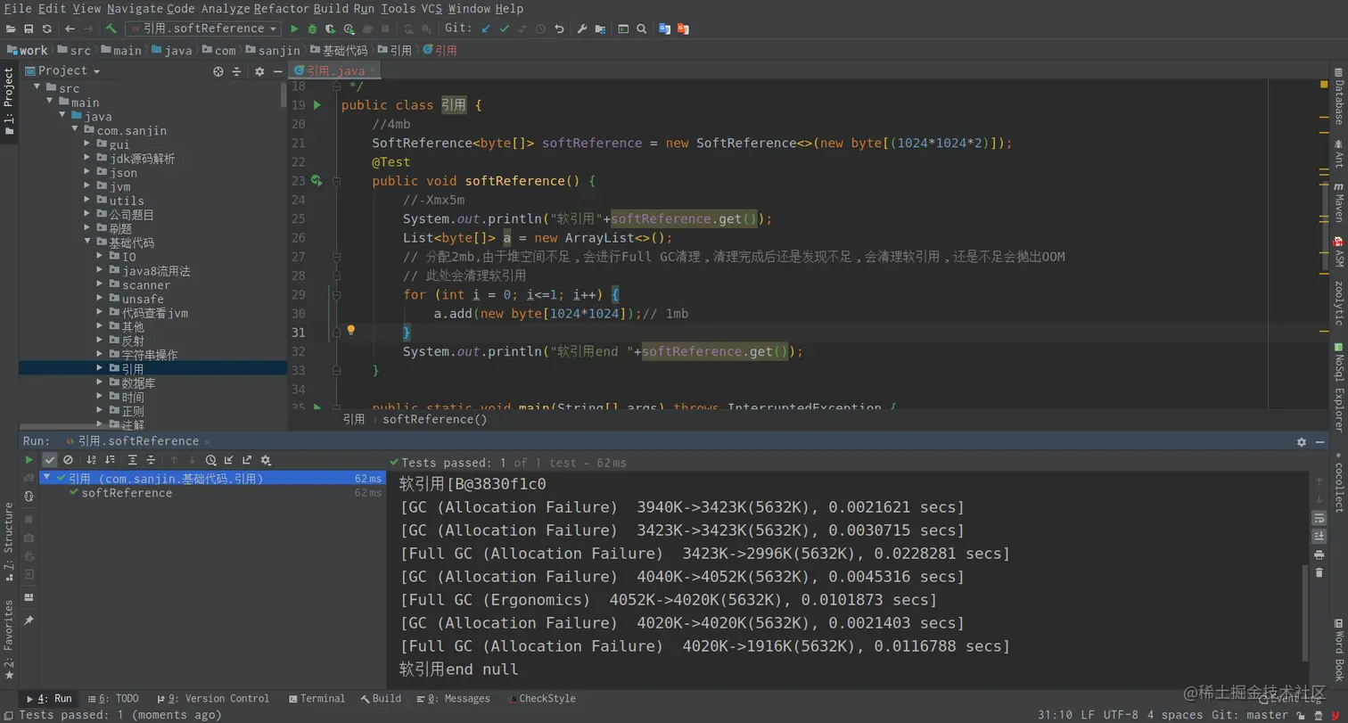Collapse the src folder in project tree

coord(37,88)
